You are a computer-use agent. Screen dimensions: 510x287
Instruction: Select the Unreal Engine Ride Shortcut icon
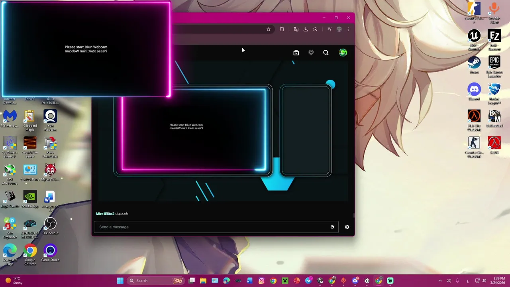(474, 40)
